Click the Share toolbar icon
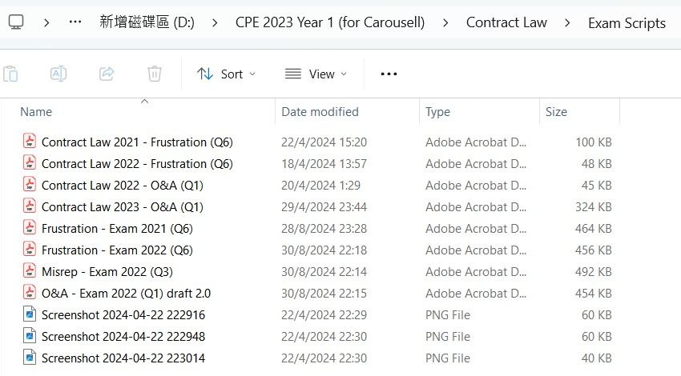 click(107, 74)
